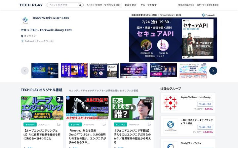This screenshot has height=148, width=238.
Task: Open the【ジュニアエンジニア不要論】article title
Action: click(x=132, y=136)
